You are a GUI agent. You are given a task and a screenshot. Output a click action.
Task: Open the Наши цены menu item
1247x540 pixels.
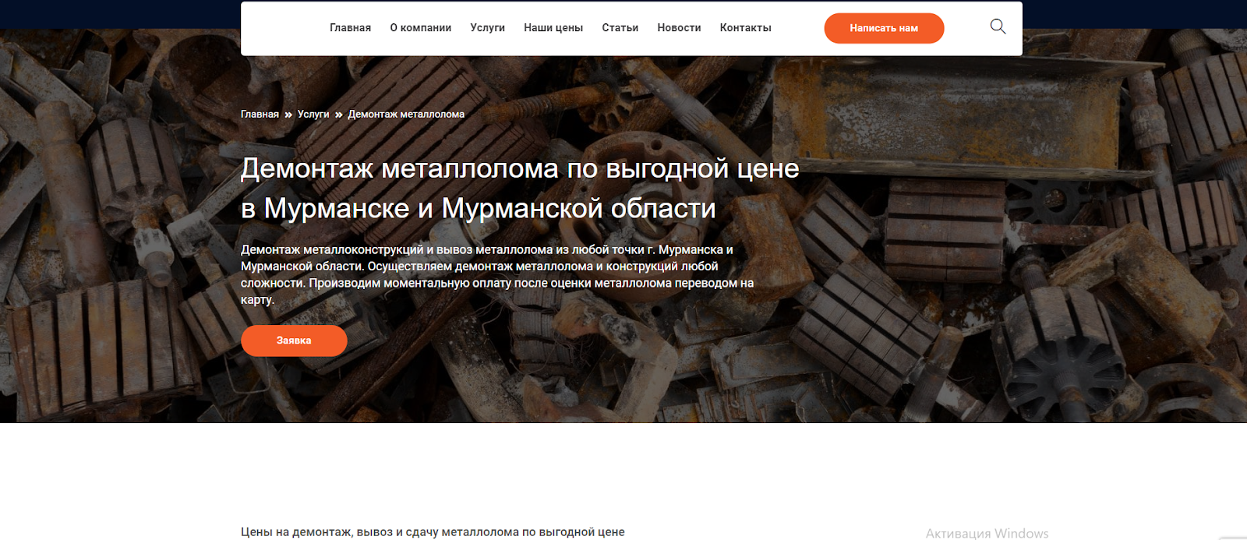pos(553,28)
